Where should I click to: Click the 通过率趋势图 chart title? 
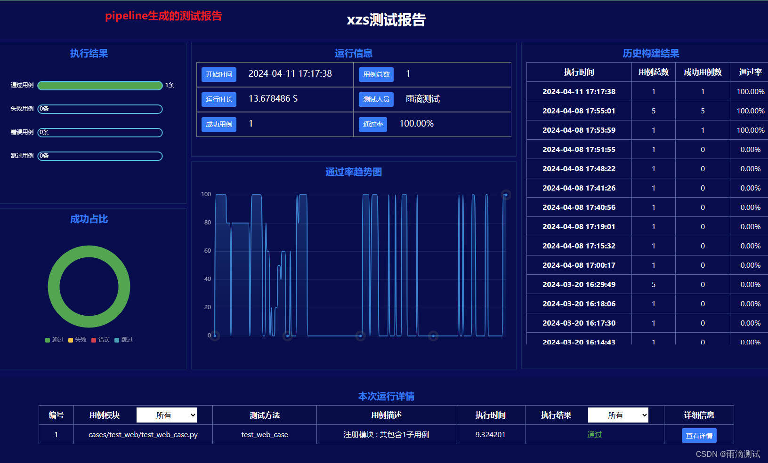click(354, 172)
